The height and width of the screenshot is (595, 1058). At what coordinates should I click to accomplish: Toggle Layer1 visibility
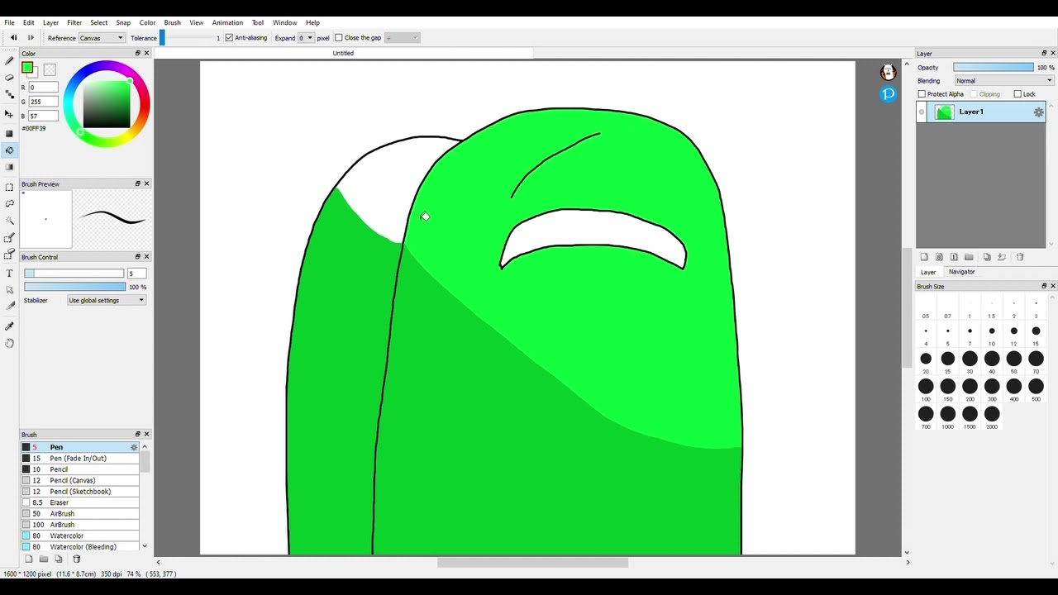922,112
